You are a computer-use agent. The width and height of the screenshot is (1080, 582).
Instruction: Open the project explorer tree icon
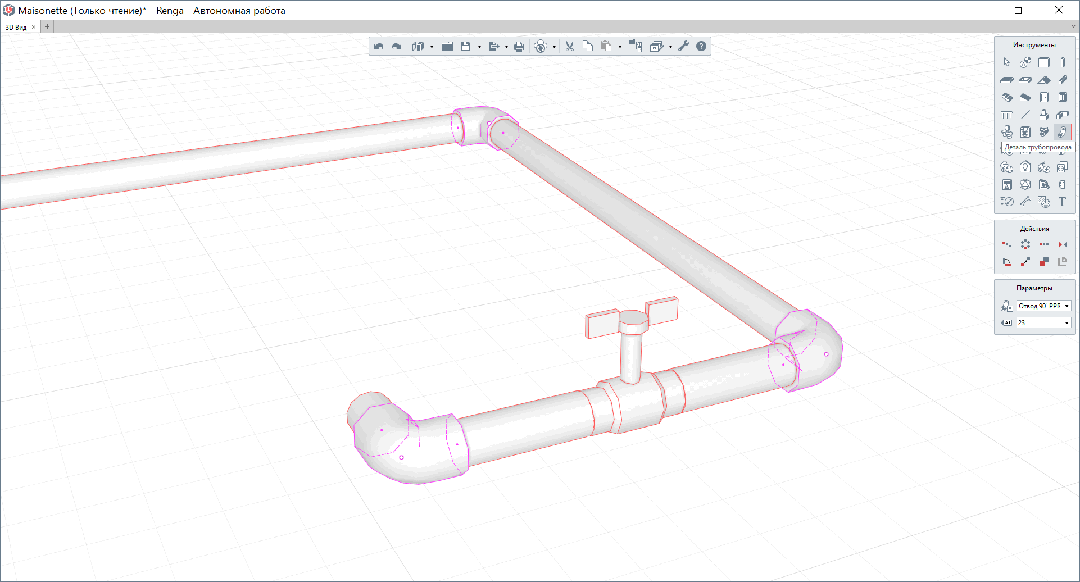tap(636, 47)
